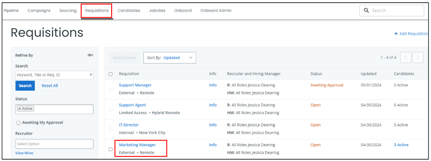Open the Candidates tab
This screenshot has width=431, height=161.
click(x=129, y=10)
